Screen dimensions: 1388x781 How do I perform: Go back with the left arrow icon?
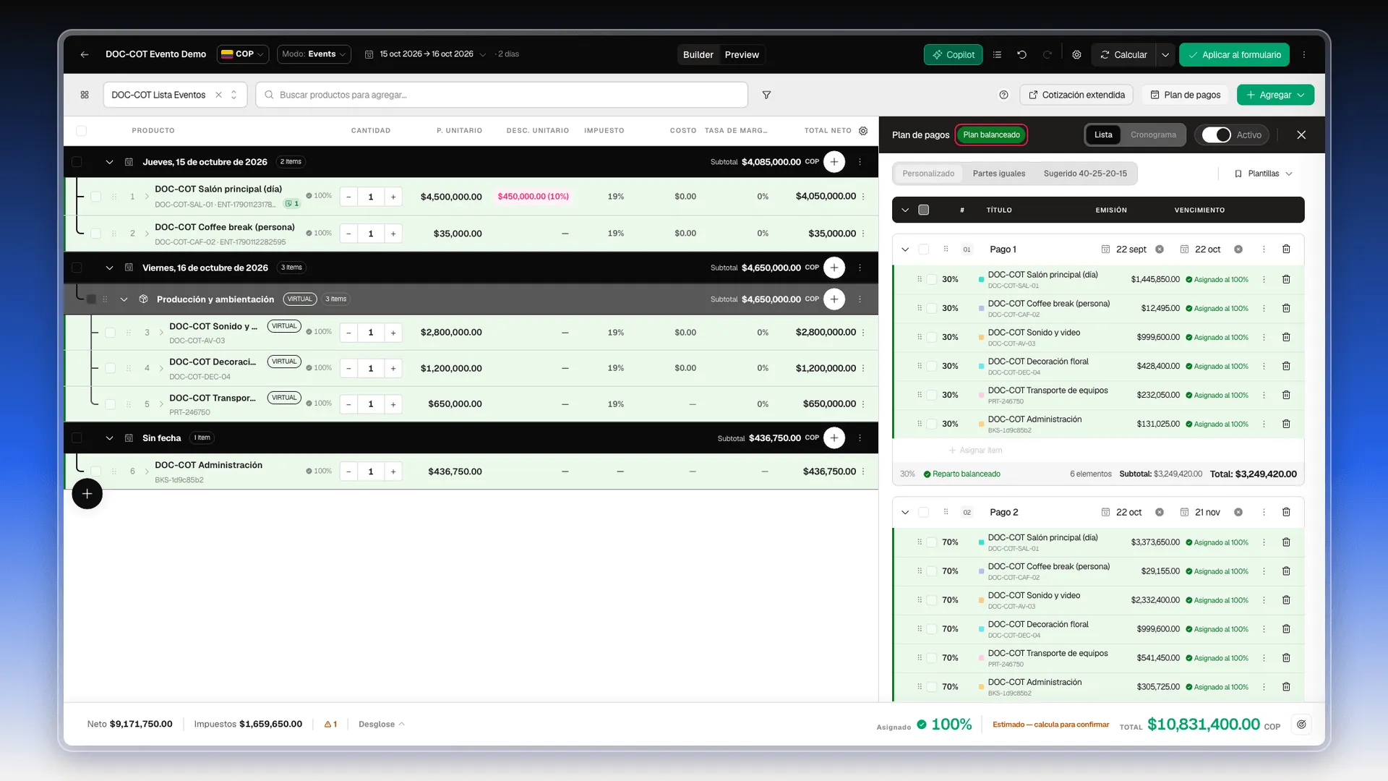click(85, 54)
